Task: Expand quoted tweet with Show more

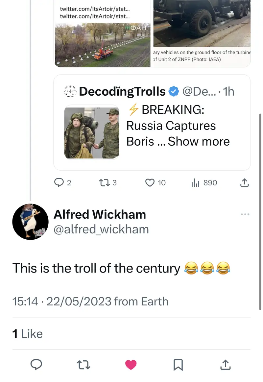Action: pyautogui.click(x=199, y=141)
